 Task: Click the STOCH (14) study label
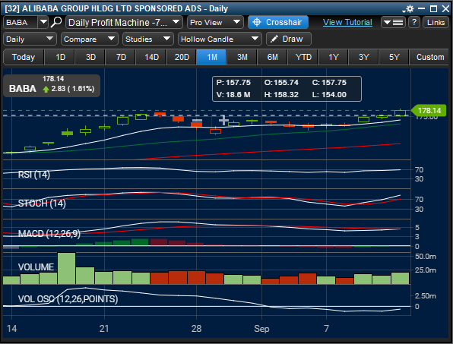tap(42, 204)
